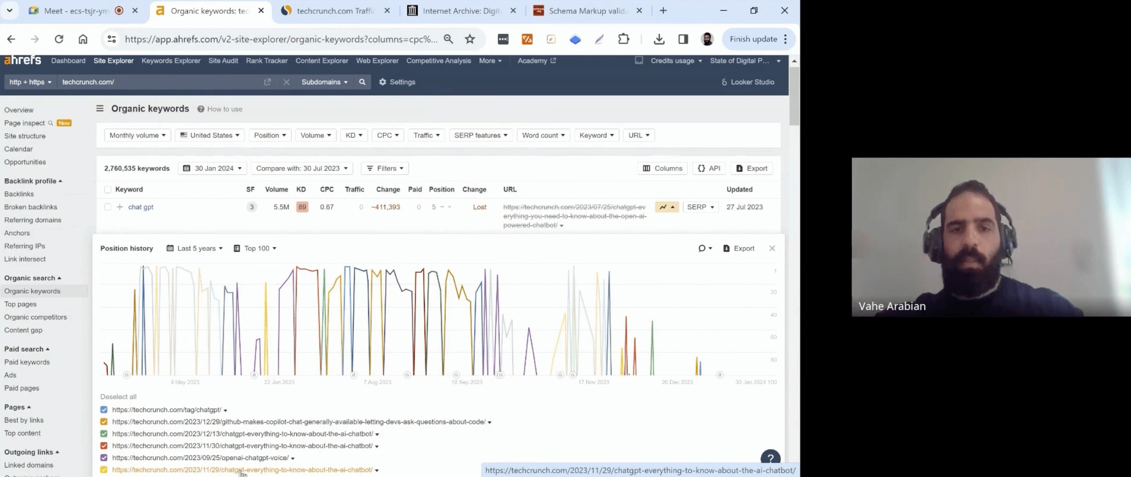Select the chat gpt keyword row checkbox
The image size is (1131, 477).
(x=108, y=207)
